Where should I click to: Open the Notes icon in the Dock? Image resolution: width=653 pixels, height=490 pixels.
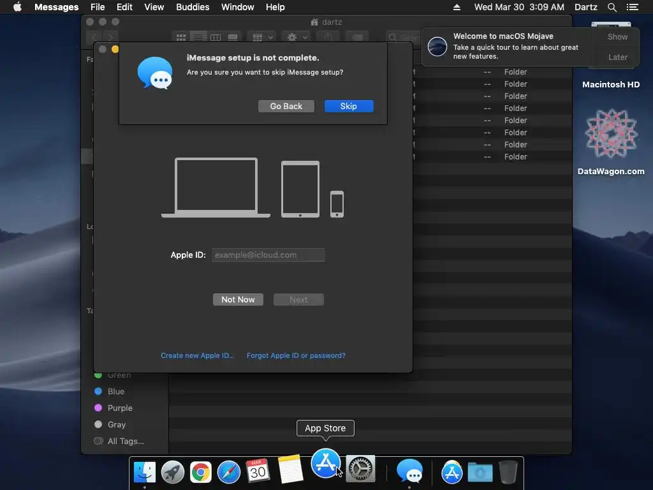(290, 469)
